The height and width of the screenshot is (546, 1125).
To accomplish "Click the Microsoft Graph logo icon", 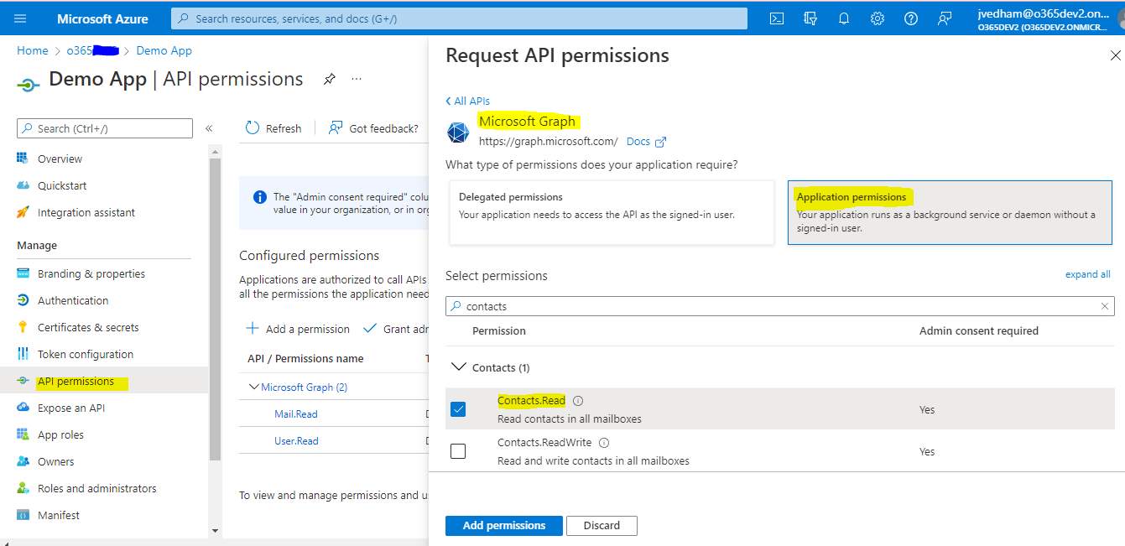I will pyautogui.click(x=458, y=133).
